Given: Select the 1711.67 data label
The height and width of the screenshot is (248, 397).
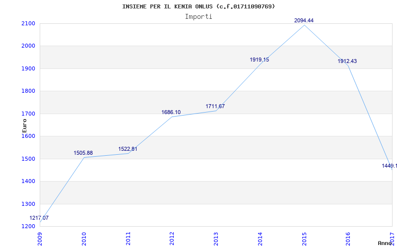Looking at the screenshot, I should [x=215, y=106].
